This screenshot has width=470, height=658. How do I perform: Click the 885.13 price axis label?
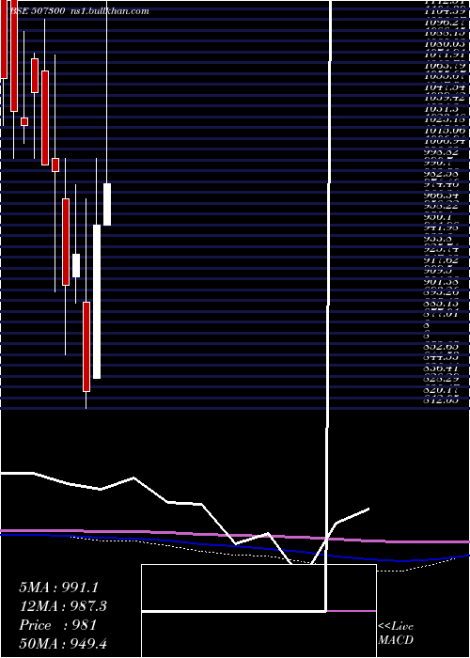tap(442, 304)
